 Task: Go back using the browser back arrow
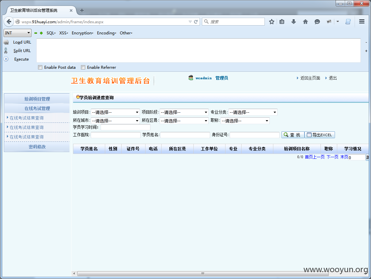[x=9, y=22]
